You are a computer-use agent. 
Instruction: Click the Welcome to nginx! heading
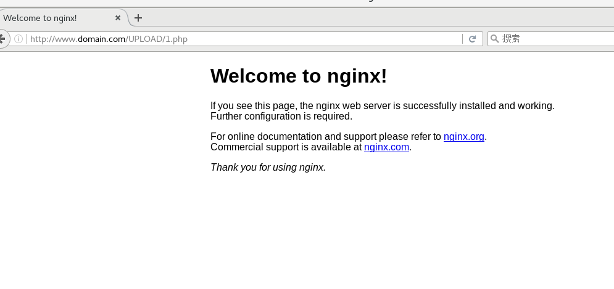click(299, 75)
